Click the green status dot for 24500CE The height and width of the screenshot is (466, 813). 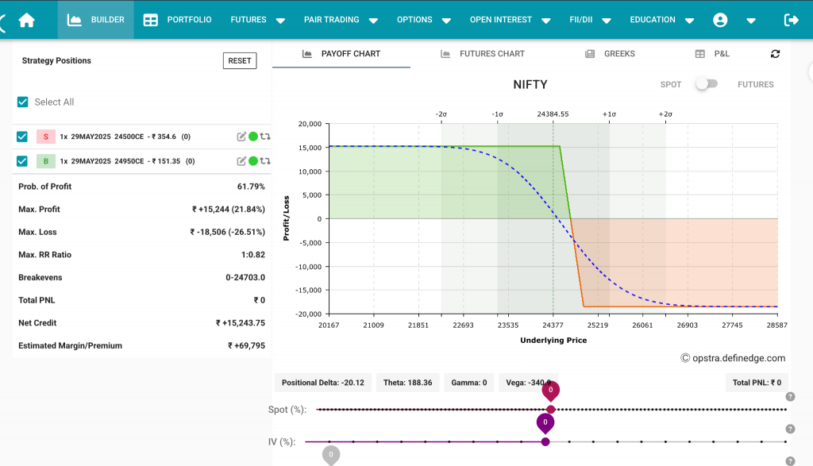[255, 136]
